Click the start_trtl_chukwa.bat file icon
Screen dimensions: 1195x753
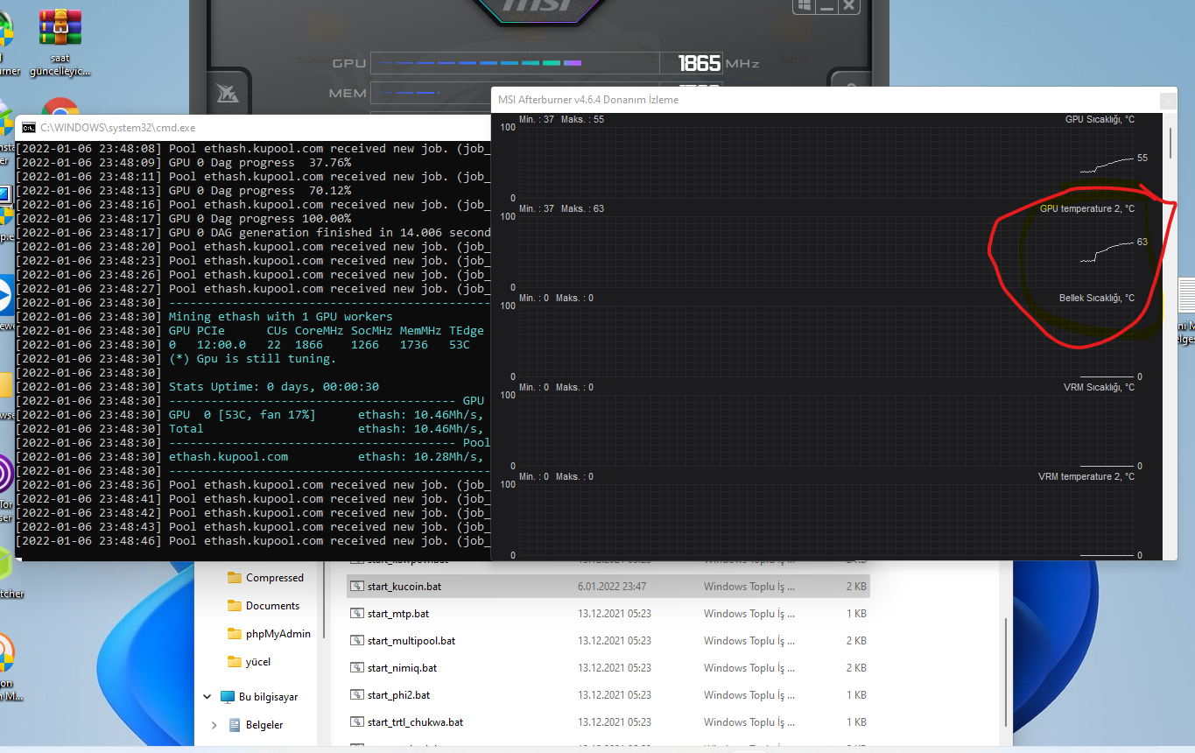pyautogui.click(x=356, y=722)
